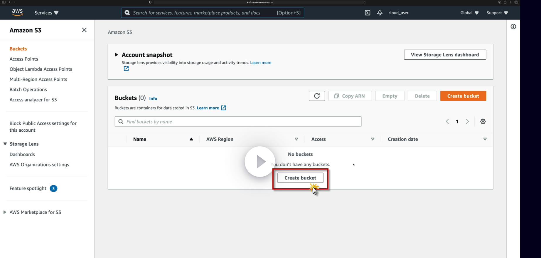Image resolution: width=541 pixels, height=258 pixels.
Task: Open the info help panel icon
Action: click(x=513, y=27)
